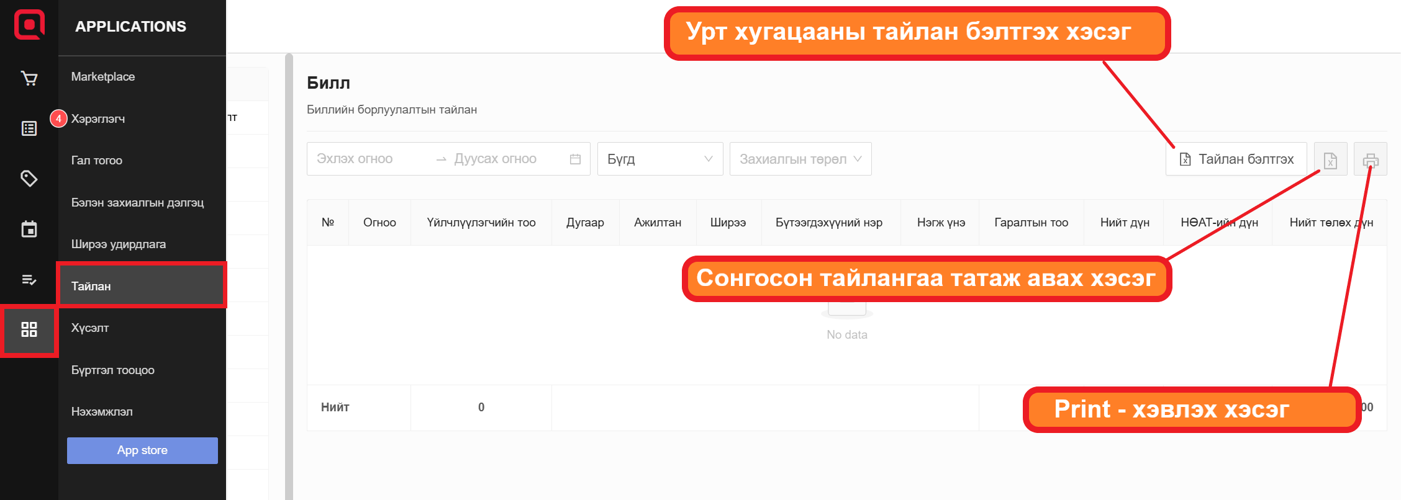The image size is (1401, 500).
Task: Open the applications grid icon
Action: point(29,329)
